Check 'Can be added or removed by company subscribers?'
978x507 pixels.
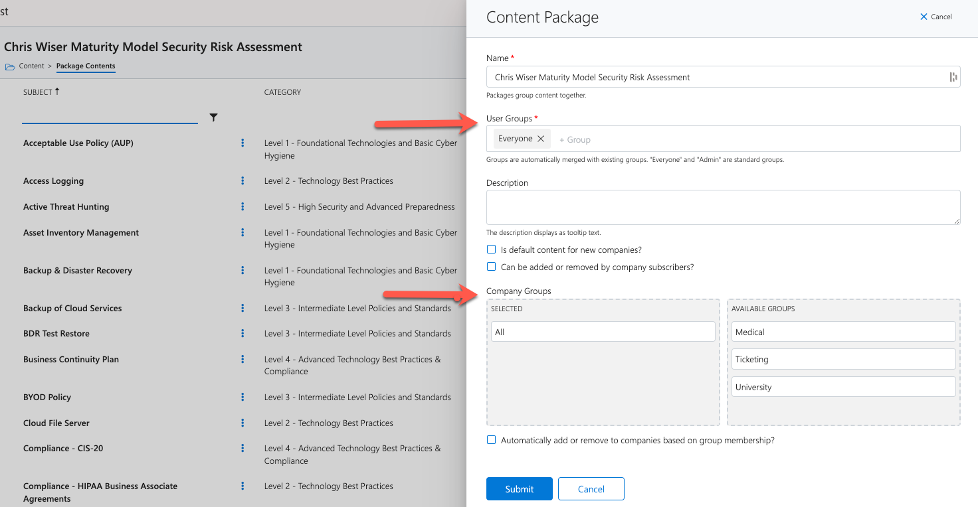(x=492, y=267)
